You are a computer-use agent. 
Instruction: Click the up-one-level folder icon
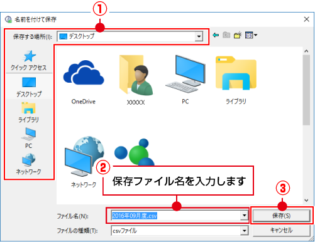pos(226,35)
